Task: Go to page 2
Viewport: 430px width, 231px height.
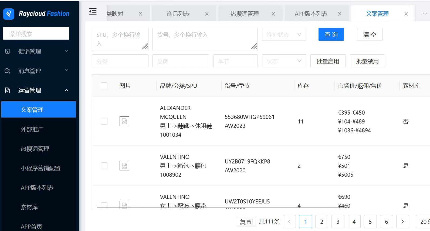Action: [322, 222]
